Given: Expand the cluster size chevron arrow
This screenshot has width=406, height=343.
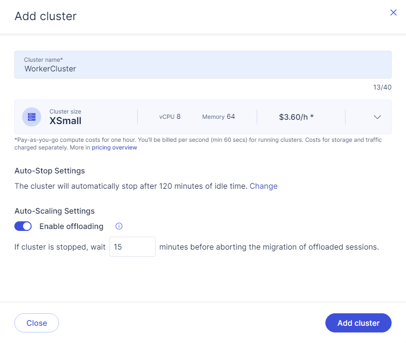Looking at the screenshot, I should click(377, 117).
